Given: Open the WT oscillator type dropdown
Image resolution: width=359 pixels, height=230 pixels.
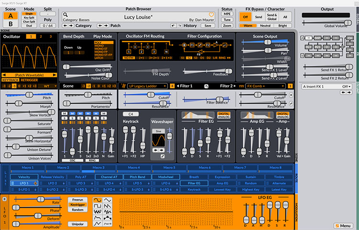Looking at the screenshot, I should [47, 86].
